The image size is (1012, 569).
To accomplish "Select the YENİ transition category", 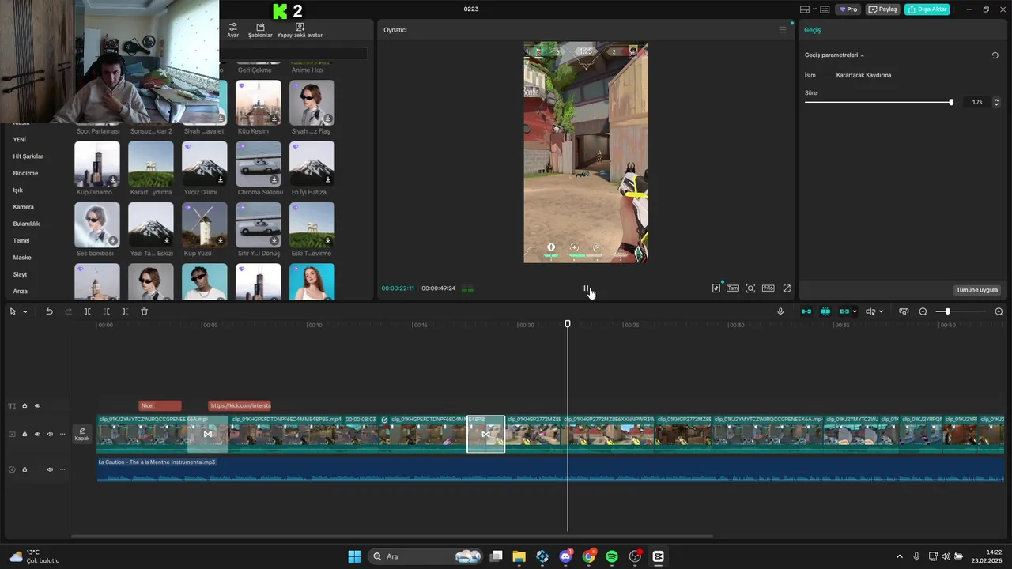I will (x=20, y=139).
